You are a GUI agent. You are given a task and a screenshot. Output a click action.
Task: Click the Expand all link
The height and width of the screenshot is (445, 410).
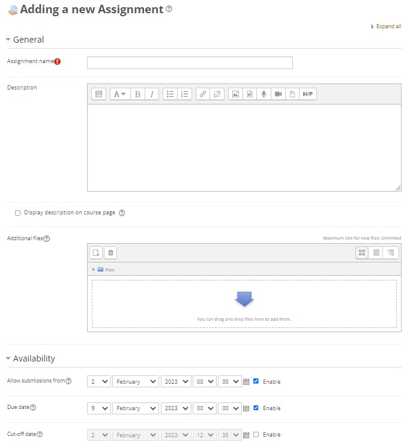(388, 26)
